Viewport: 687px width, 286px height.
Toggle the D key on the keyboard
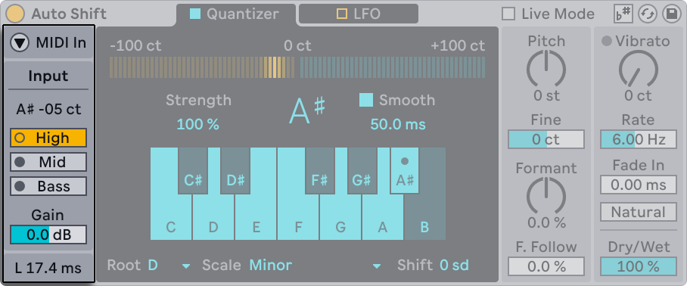pyautogui.click(x=213, y=217)
